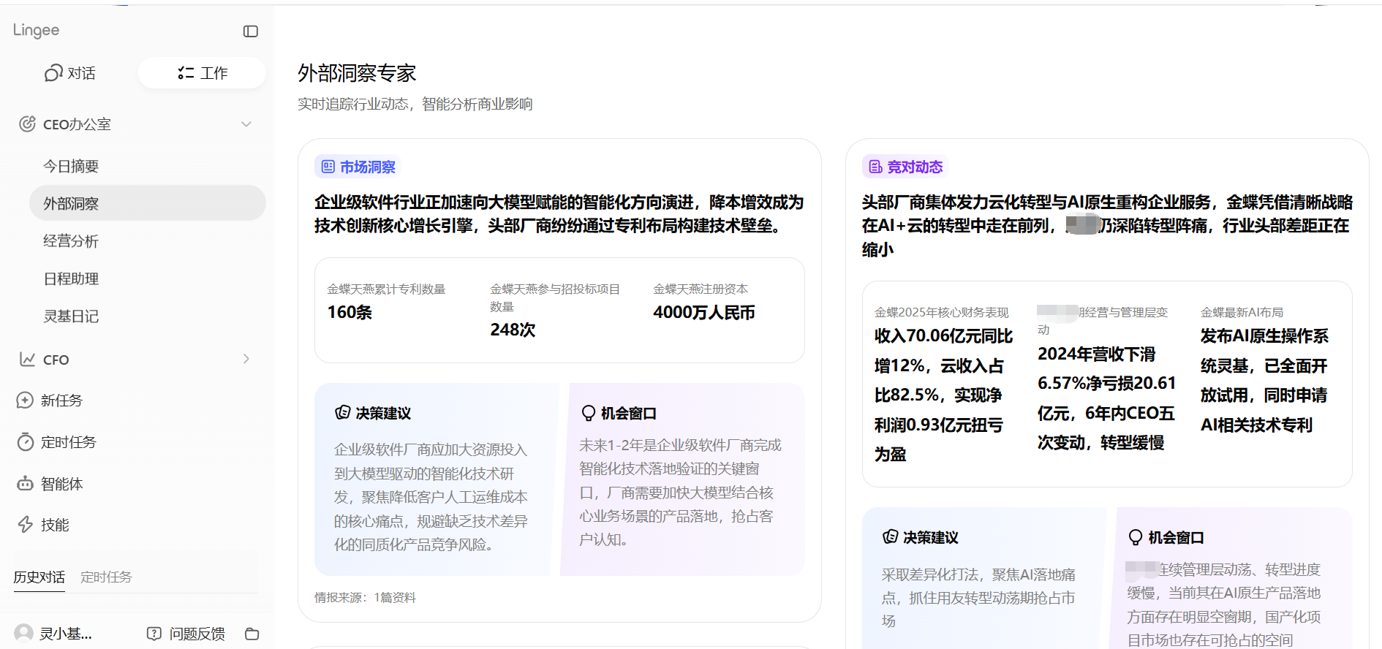
Task: Open the 智能体 label
Action: (x=62, y=484)
